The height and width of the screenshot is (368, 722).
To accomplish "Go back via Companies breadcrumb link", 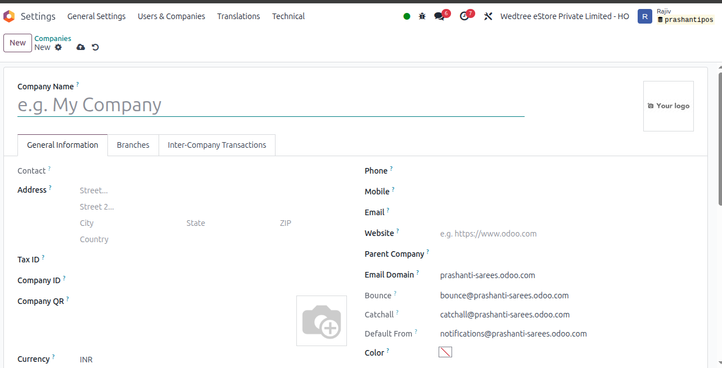I will tap(53, 38).
